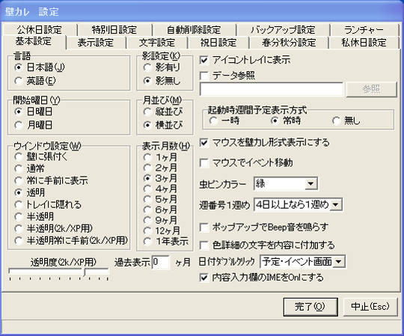This screenshot has width=404, height=336.
Task: Select 通常 window setting
Action: [x=29, y=168]
